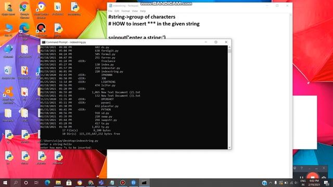Image resolution: width=333 pixels, height=187 pixels.
Task: Minimize the Command Prompt window
Action: 206,42
